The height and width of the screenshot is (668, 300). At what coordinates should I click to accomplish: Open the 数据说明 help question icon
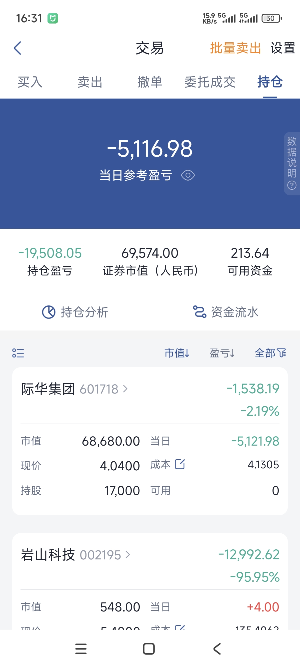pos(292,185)
